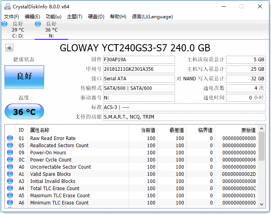The width and height of the screenshot is (271, 214).
Task: Click the 36 °C temperature button
Action: coord(24,112)
